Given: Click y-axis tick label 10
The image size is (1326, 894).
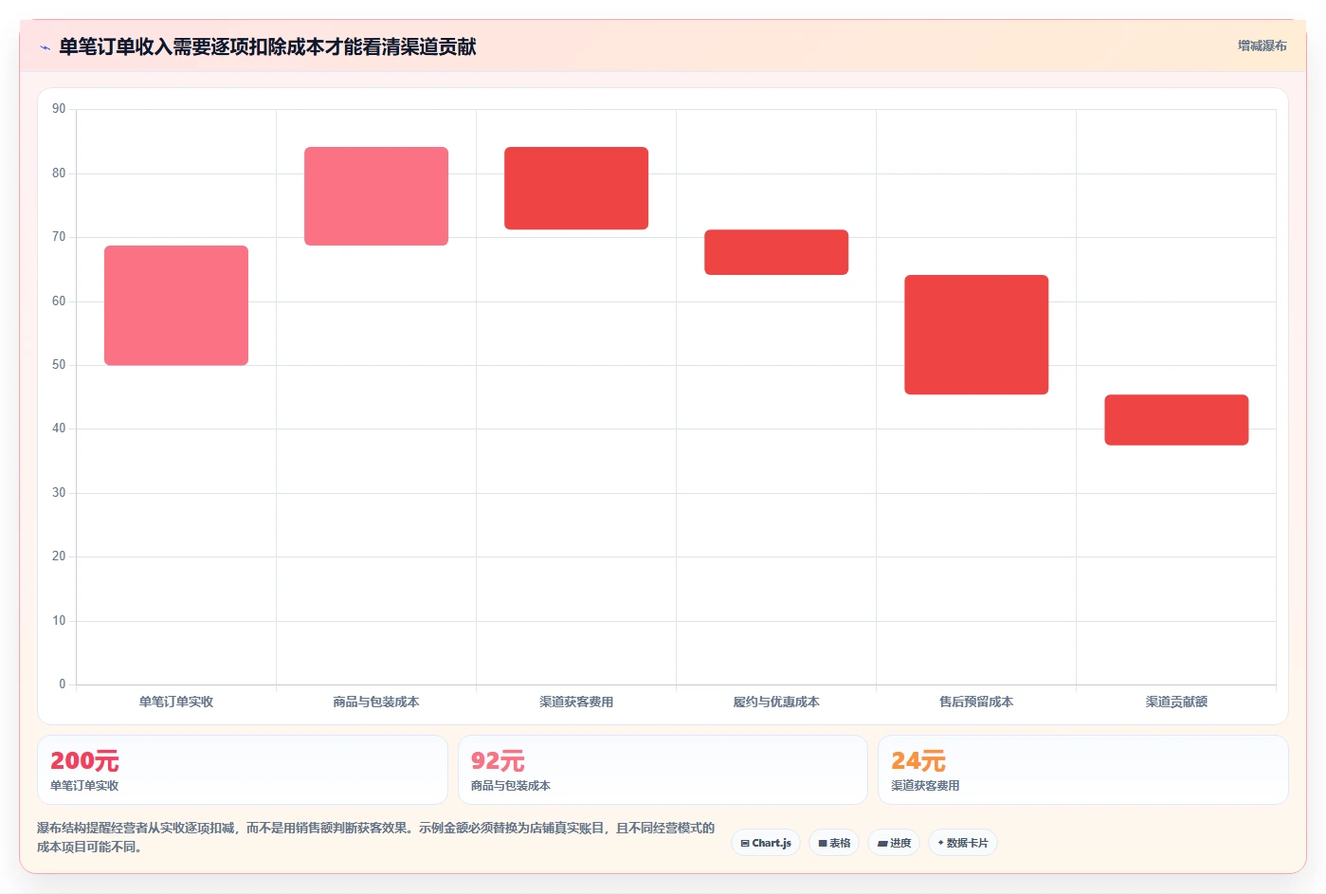Looking at the screenshot, I should (59, 620).
